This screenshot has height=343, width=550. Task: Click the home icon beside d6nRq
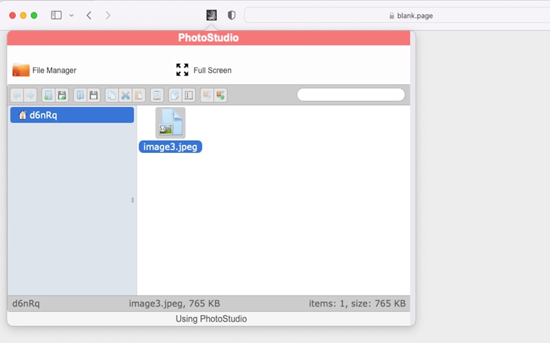click(23, 115)
